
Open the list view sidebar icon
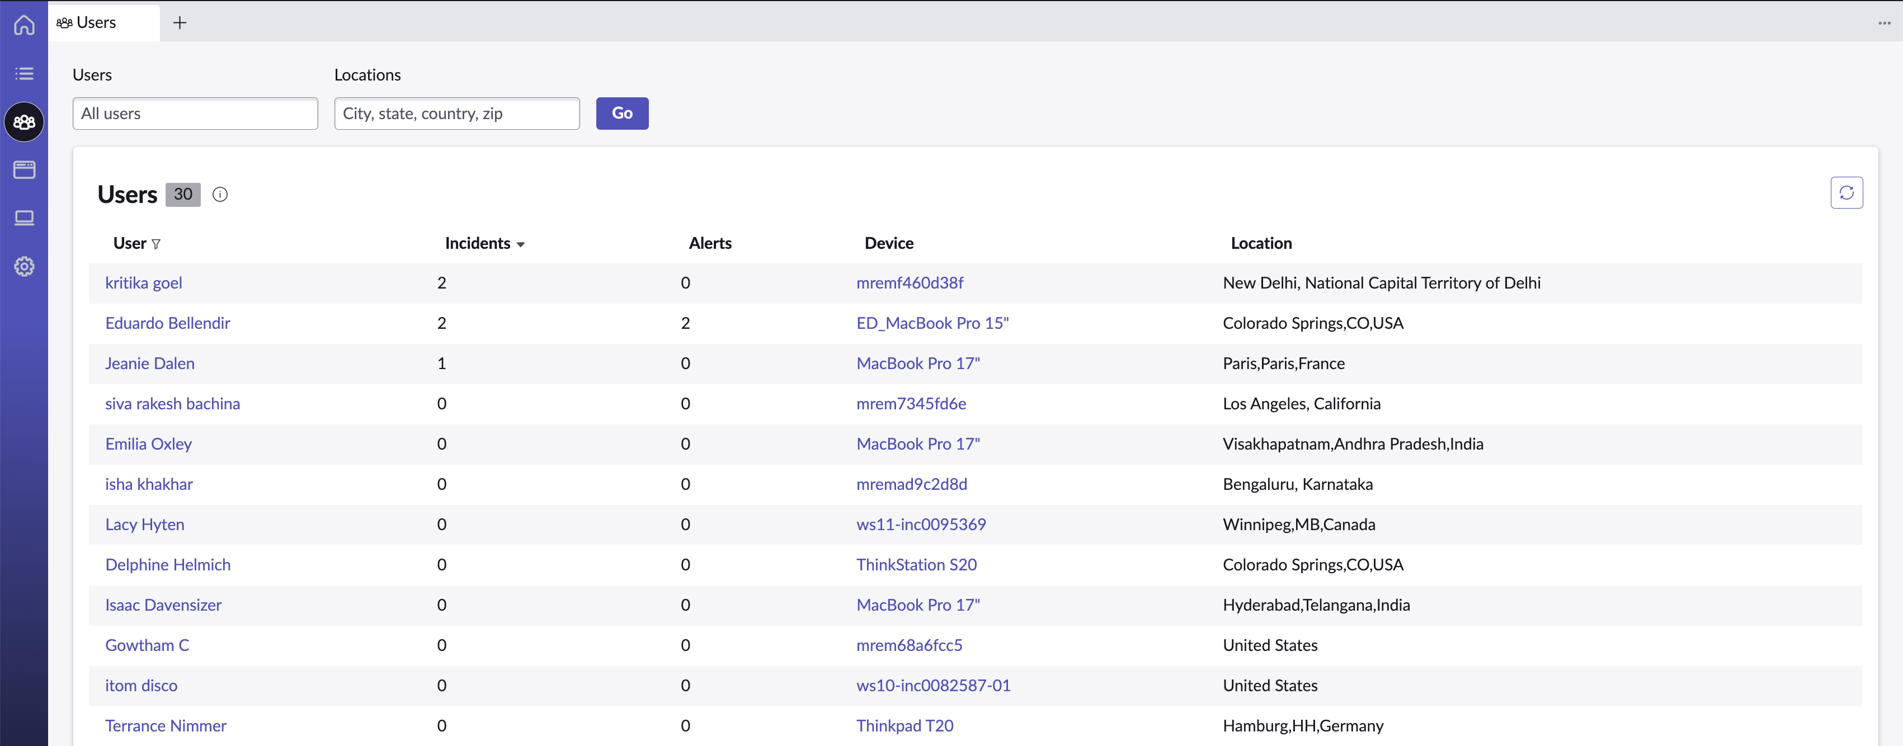click(x=25, y=73)
